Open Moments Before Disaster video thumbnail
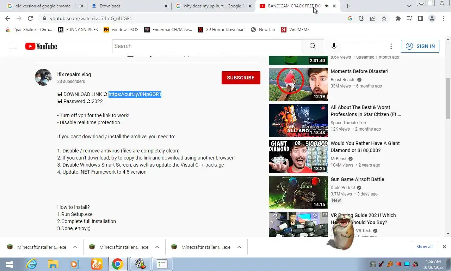The width and height of the screenshot is (451, 271). pos(298,85)
